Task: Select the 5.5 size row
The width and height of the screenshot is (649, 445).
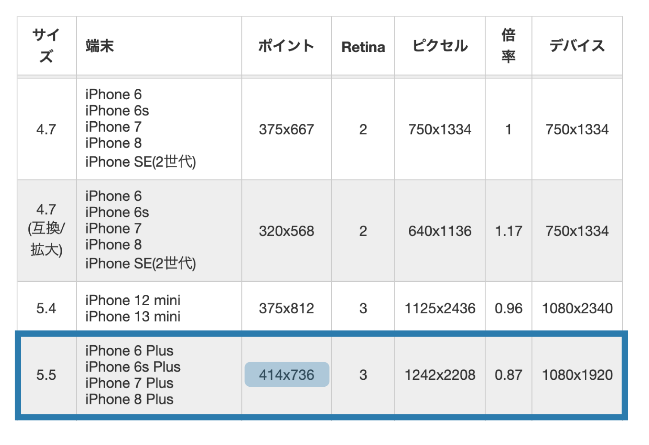Action: tap(46, 375)
